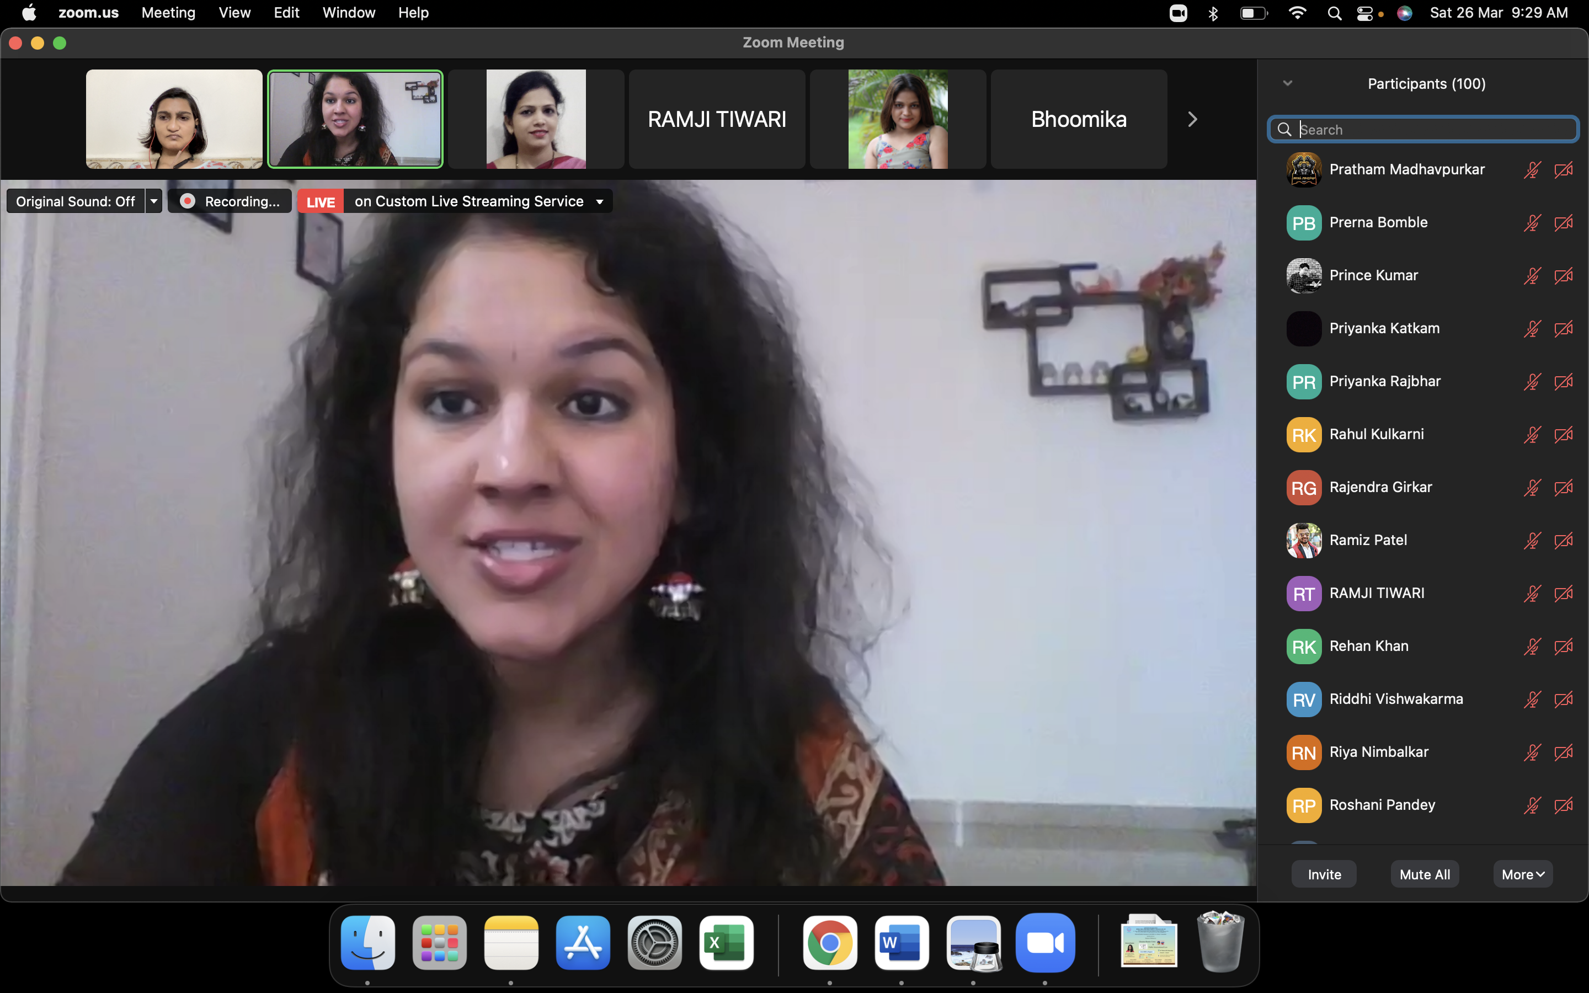Open Microsoft Word from the dock
The height and width of the screenshot is (993, 1589).
[902, 943]
